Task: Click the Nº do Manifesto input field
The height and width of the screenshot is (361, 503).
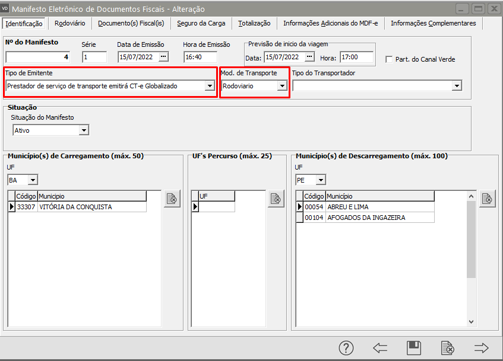Action: [38, 57]
